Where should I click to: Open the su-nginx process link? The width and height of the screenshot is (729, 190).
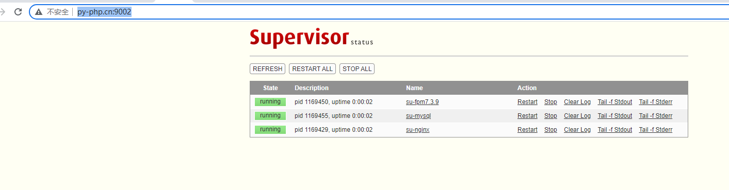pyautogui.click(x=418, y=130)
